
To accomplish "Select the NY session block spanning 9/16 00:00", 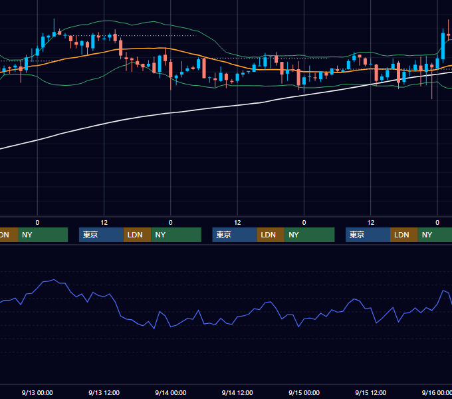I will (435, 235).
